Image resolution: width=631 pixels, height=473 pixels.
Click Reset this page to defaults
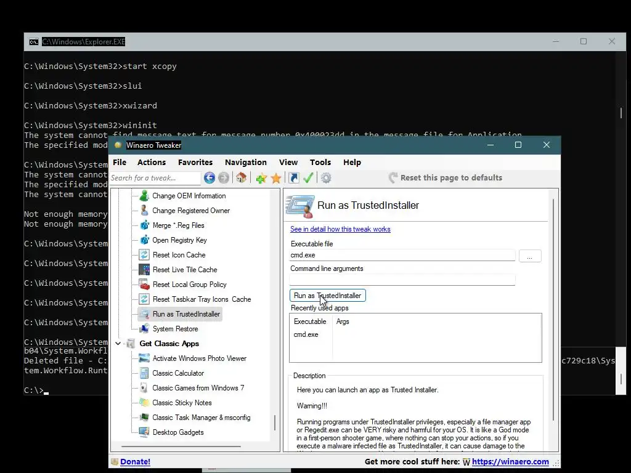click(446, 178)
